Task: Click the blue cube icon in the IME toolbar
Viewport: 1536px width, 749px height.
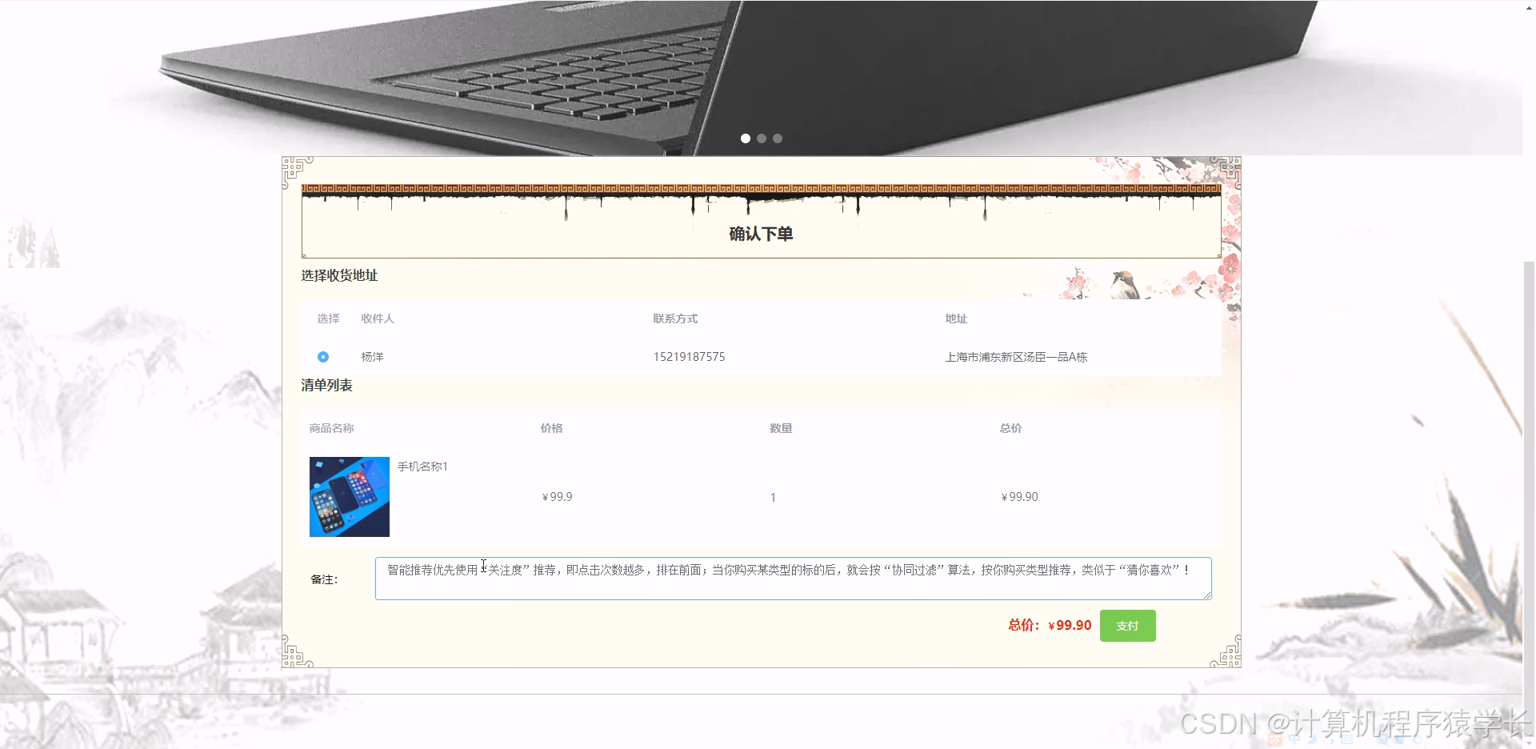Action: click(1399, 740)
